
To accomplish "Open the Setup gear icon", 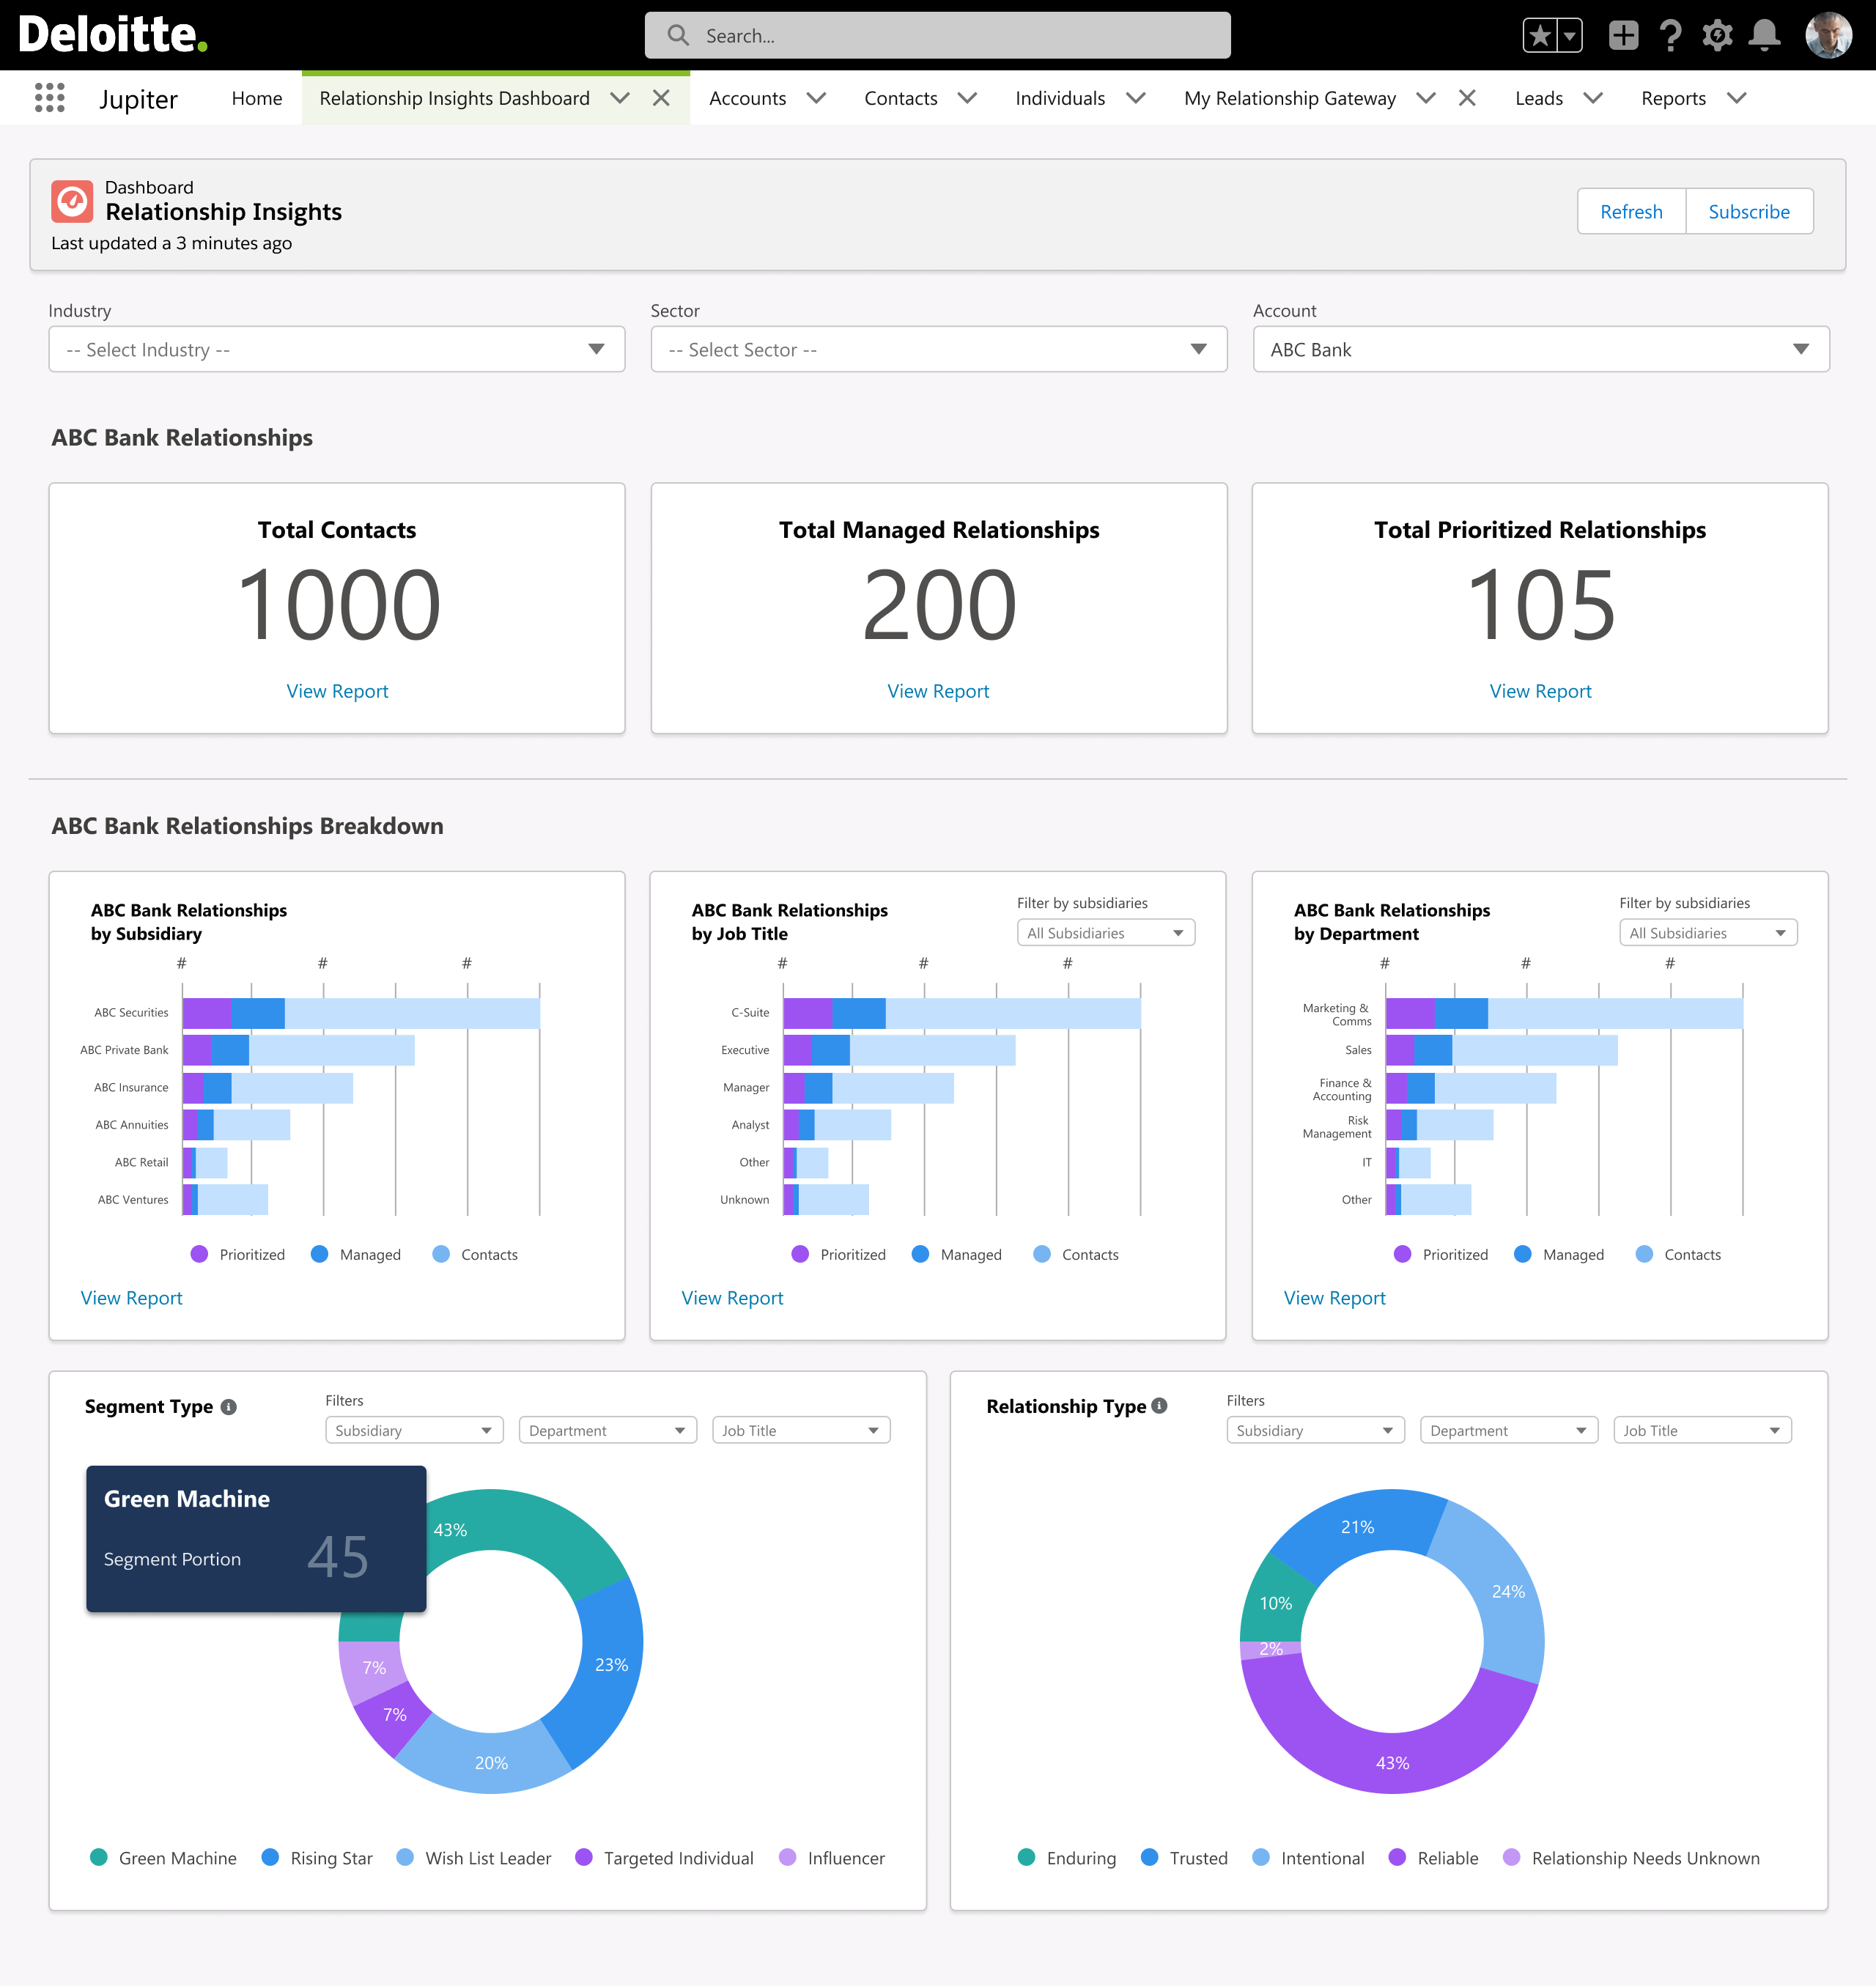I will click(x=1717, y=35).
